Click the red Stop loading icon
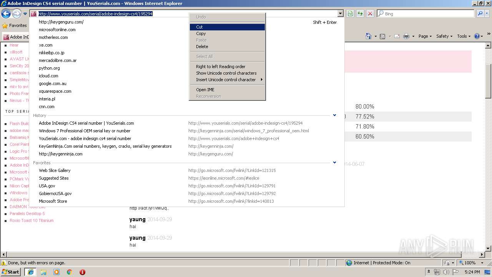 [x=370, y=14]
